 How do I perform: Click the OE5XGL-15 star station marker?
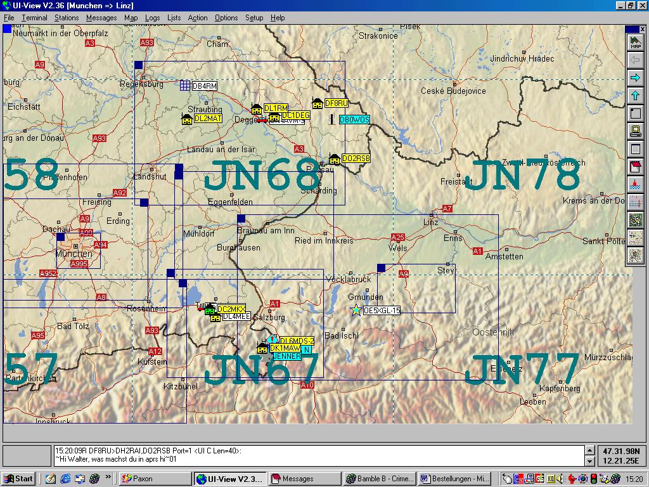coord(356,310)
